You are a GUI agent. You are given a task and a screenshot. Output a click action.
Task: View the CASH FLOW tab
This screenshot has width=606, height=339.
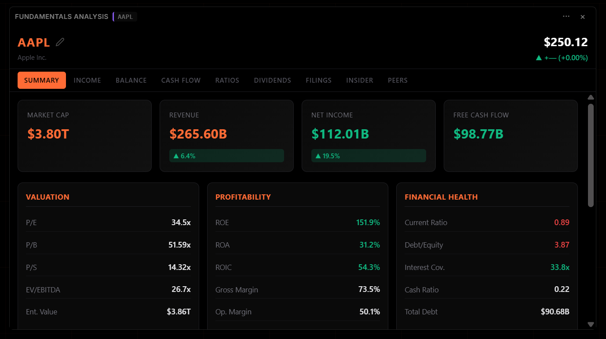pos(181,80)
